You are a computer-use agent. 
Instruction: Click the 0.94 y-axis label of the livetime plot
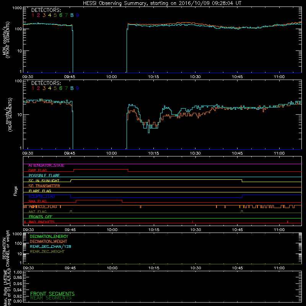18,290
